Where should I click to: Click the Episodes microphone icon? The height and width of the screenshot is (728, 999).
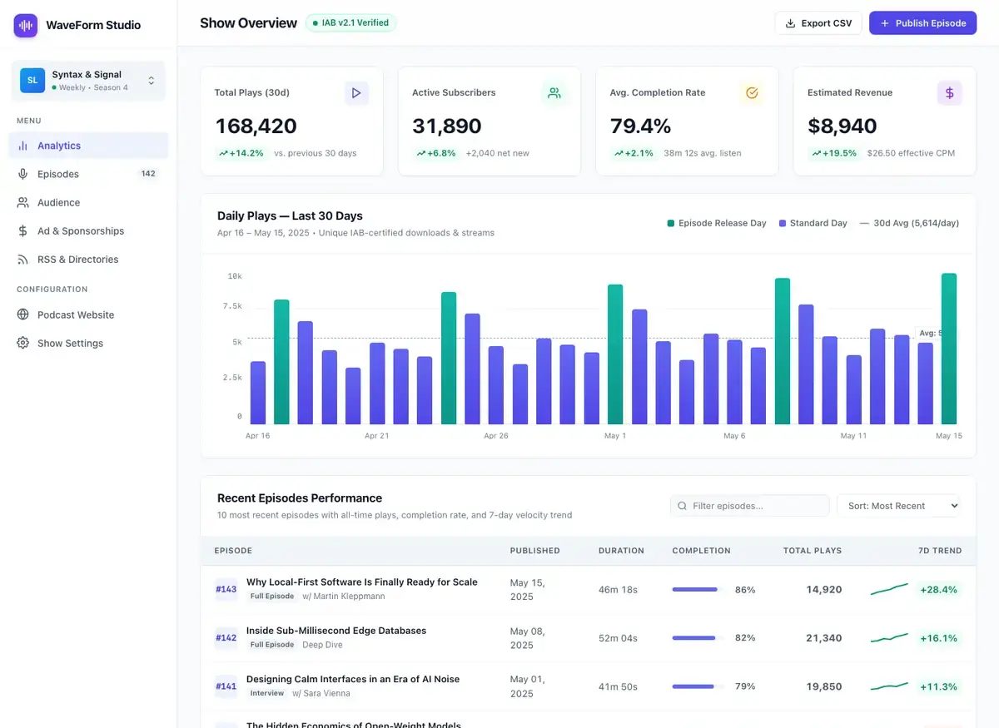coord(22,174)
